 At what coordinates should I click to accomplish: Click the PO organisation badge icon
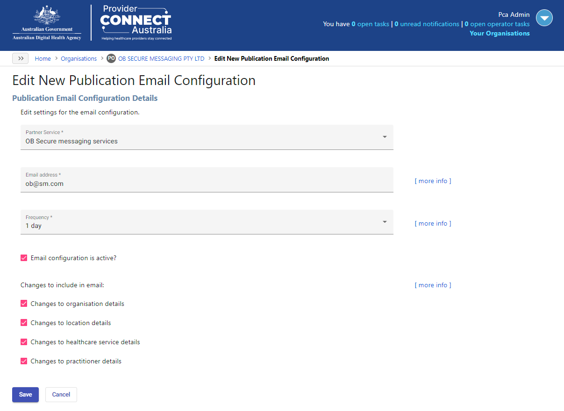point(111,58)
